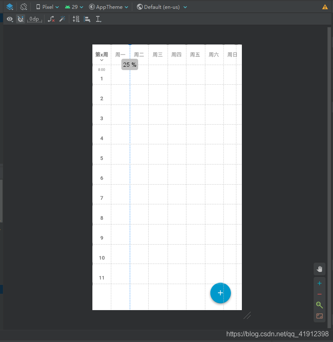Select row number 9 label
The image size is (333, 342).
click(102, 238)
